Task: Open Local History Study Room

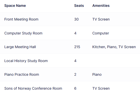Action: 26,61
